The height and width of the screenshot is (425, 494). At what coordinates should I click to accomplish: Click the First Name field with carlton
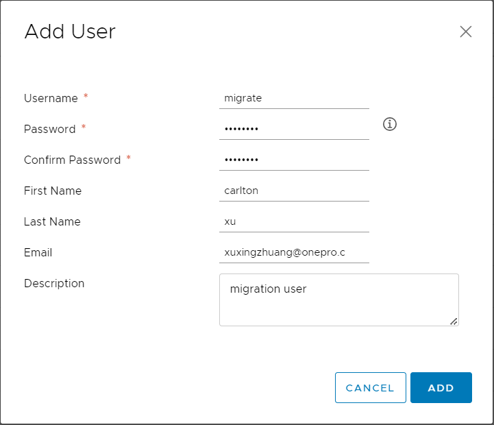coord(294,191)
